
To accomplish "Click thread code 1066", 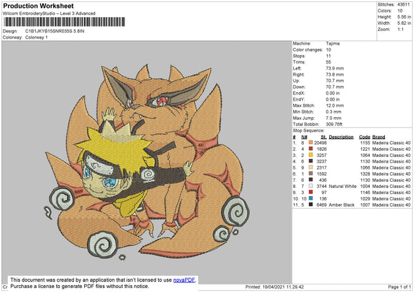I will [365, 167].
